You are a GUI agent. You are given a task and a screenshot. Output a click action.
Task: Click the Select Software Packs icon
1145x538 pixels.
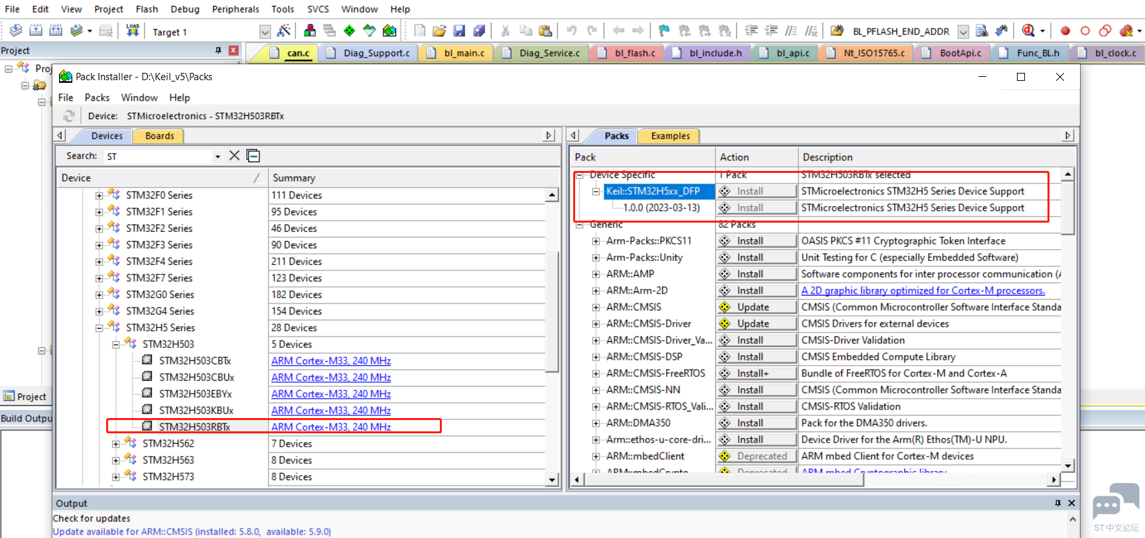click(x=370, y=30)
